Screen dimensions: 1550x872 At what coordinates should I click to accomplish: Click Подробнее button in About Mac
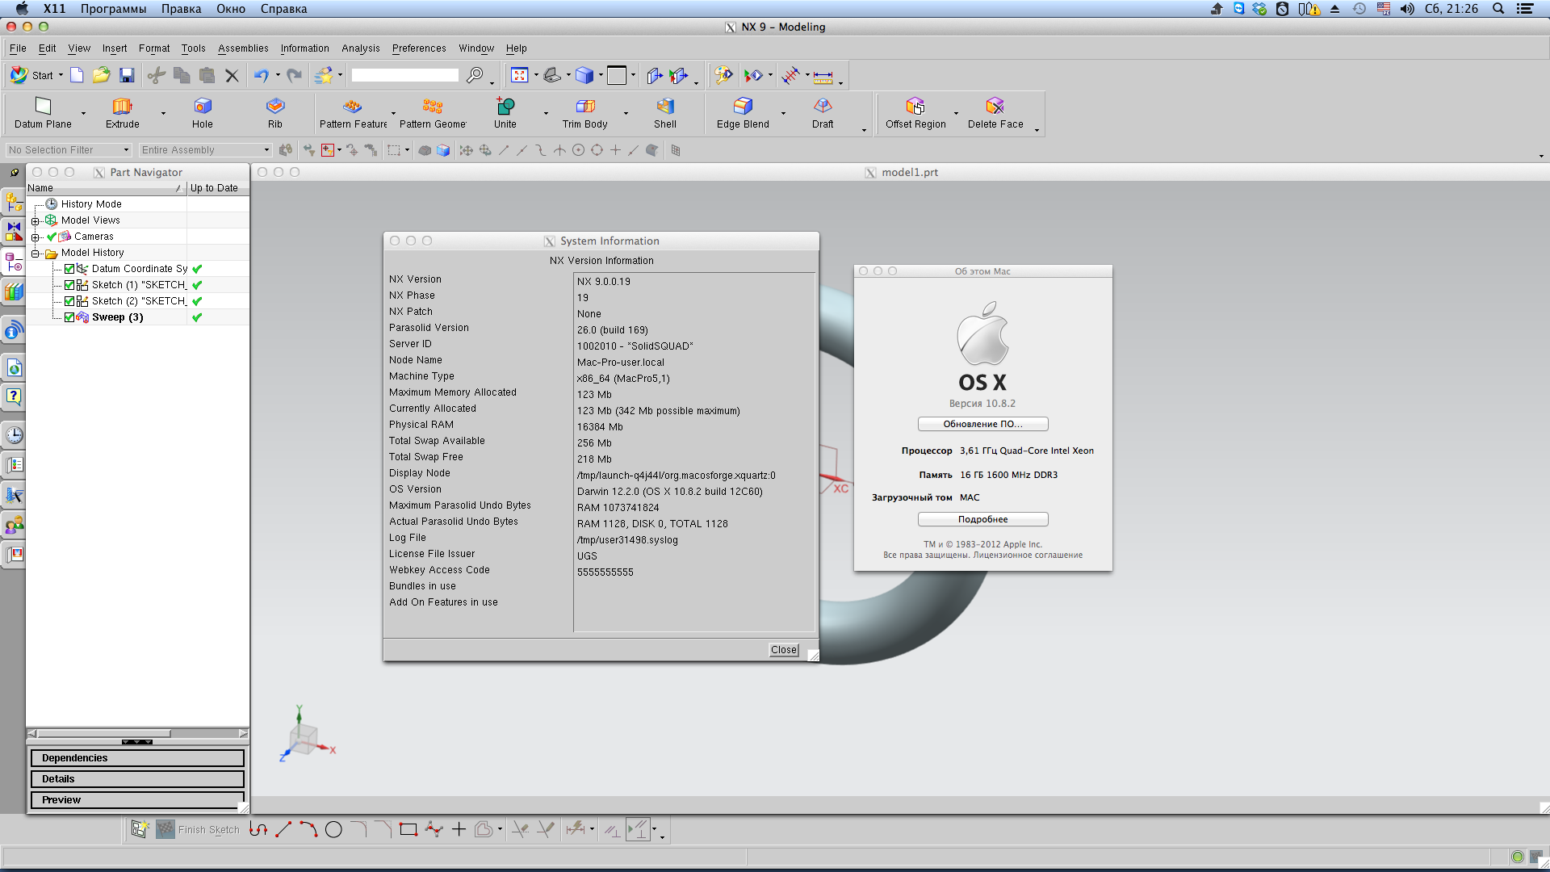coord(982,519)
